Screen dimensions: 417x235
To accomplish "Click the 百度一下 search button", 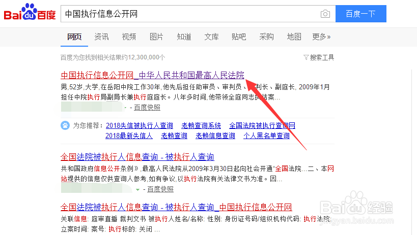I will pyautogui.click(x=360, y=14).
